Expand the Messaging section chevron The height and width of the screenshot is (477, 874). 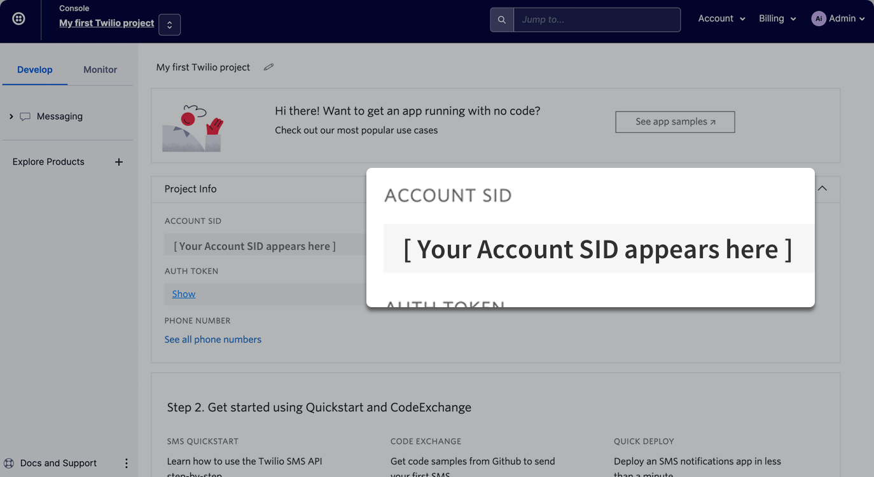pyautogui.click(x=11, y=116)
